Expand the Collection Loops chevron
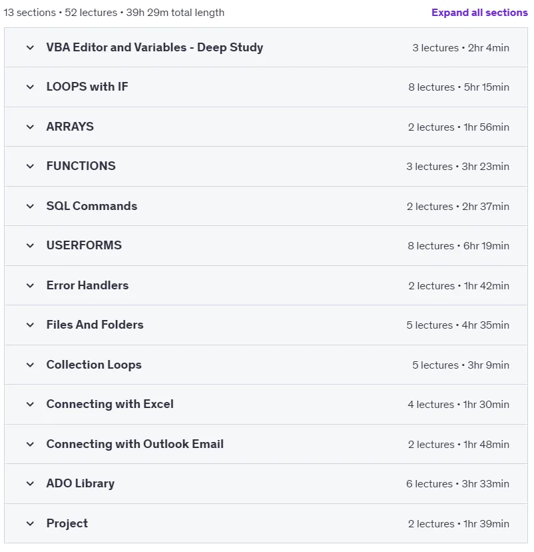The image size is (534, 552). [x=30, y=365]
